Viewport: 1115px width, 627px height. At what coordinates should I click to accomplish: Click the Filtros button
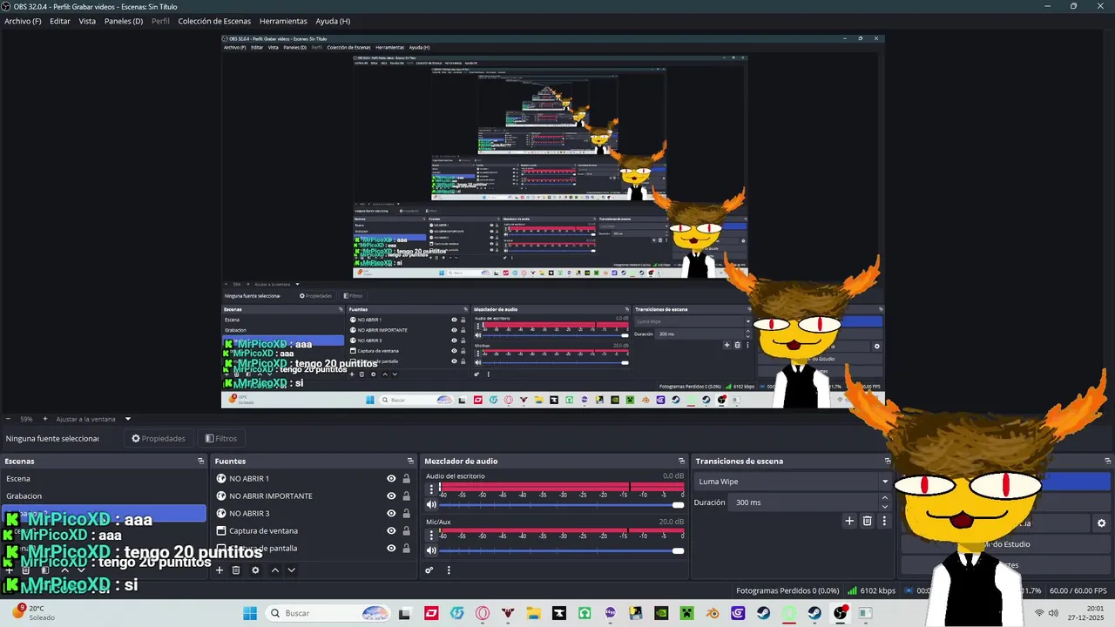pos(221,439)
